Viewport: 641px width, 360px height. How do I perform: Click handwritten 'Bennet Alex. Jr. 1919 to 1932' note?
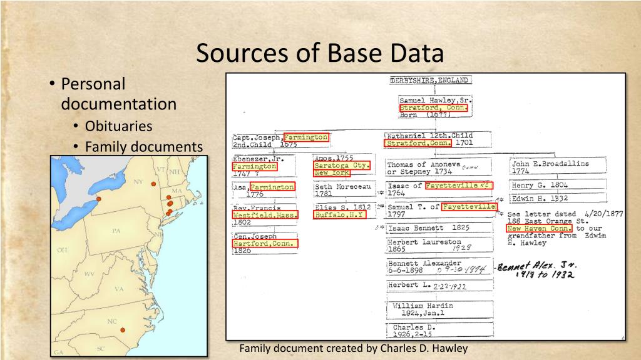[536, 269]
